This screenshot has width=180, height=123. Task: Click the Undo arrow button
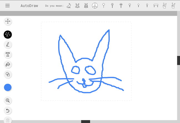click(8, 111)
